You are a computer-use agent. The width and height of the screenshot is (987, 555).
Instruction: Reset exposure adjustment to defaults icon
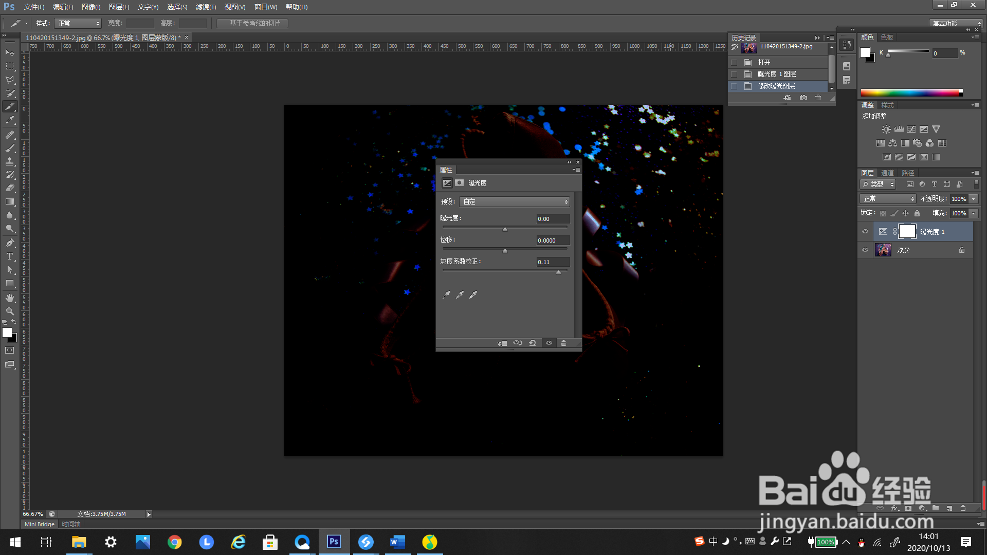pos(533,343)
